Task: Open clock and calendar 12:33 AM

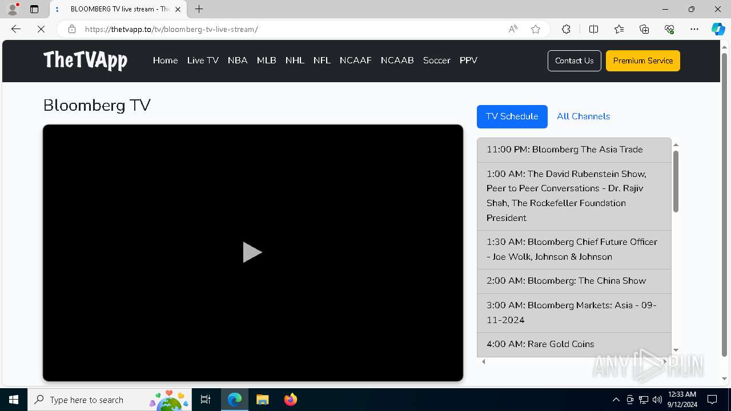Action: click(x=682, y=400)
